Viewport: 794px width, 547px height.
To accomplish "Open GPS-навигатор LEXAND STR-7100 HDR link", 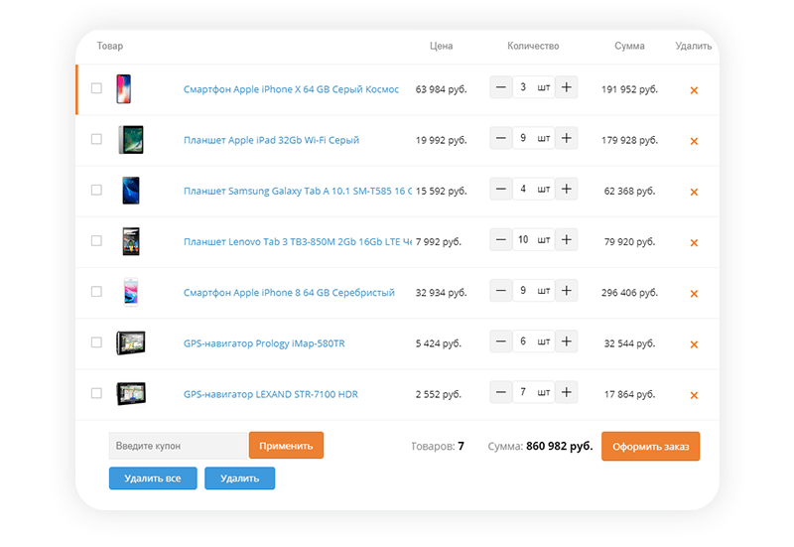I will click(x=270, y=394).
